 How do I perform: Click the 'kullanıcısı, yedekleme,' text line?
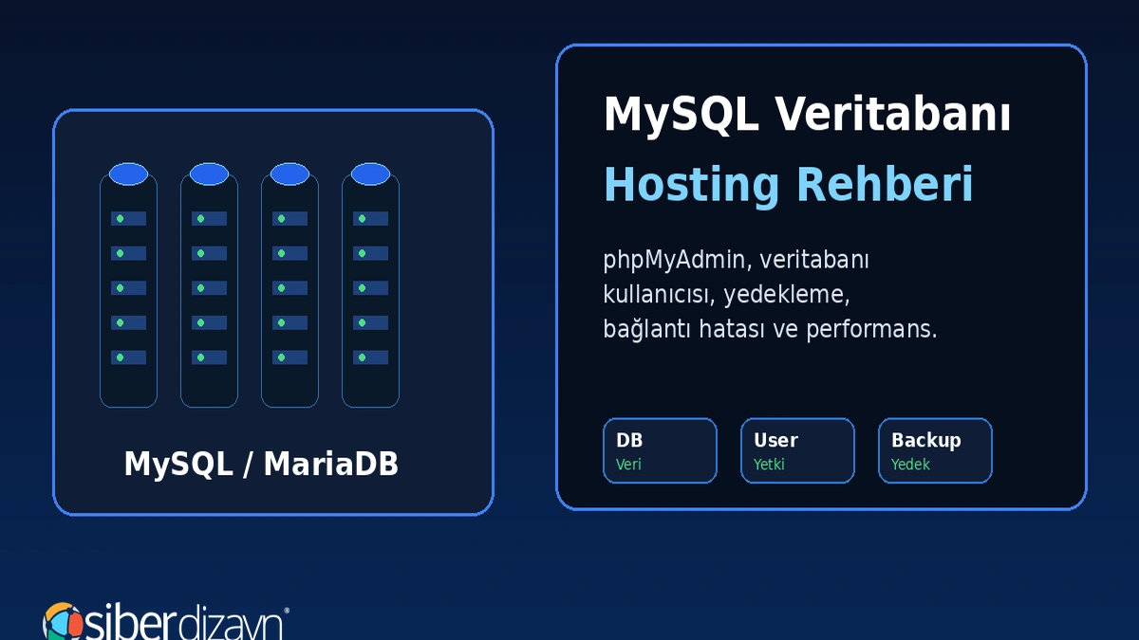(x=726, y=295)
